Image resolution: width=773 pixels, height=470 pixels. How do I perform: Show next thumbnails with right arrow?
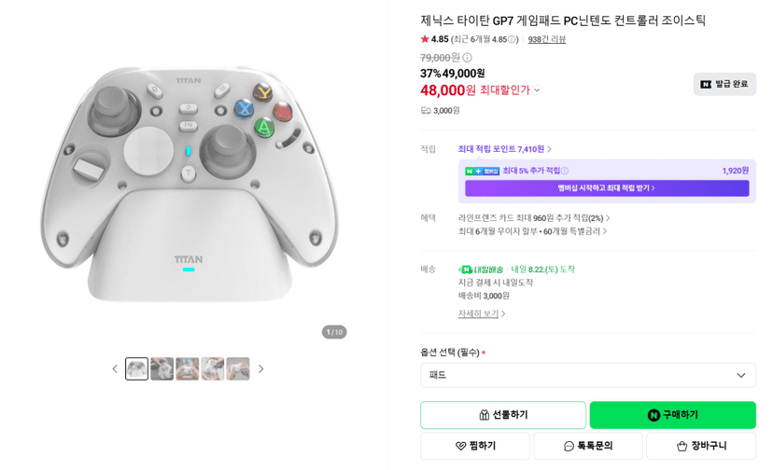[x=260, y=369]
